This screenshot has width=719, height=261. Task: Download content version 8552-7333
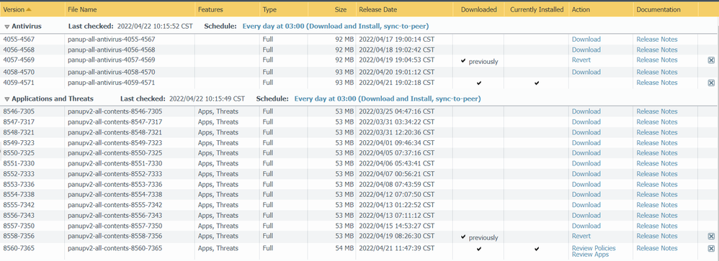click(586, 174)
